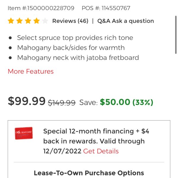The width and height of the screenshot is (178, 178).
Task: Click the first gold rating star
Action: click(x=11, y=21)
